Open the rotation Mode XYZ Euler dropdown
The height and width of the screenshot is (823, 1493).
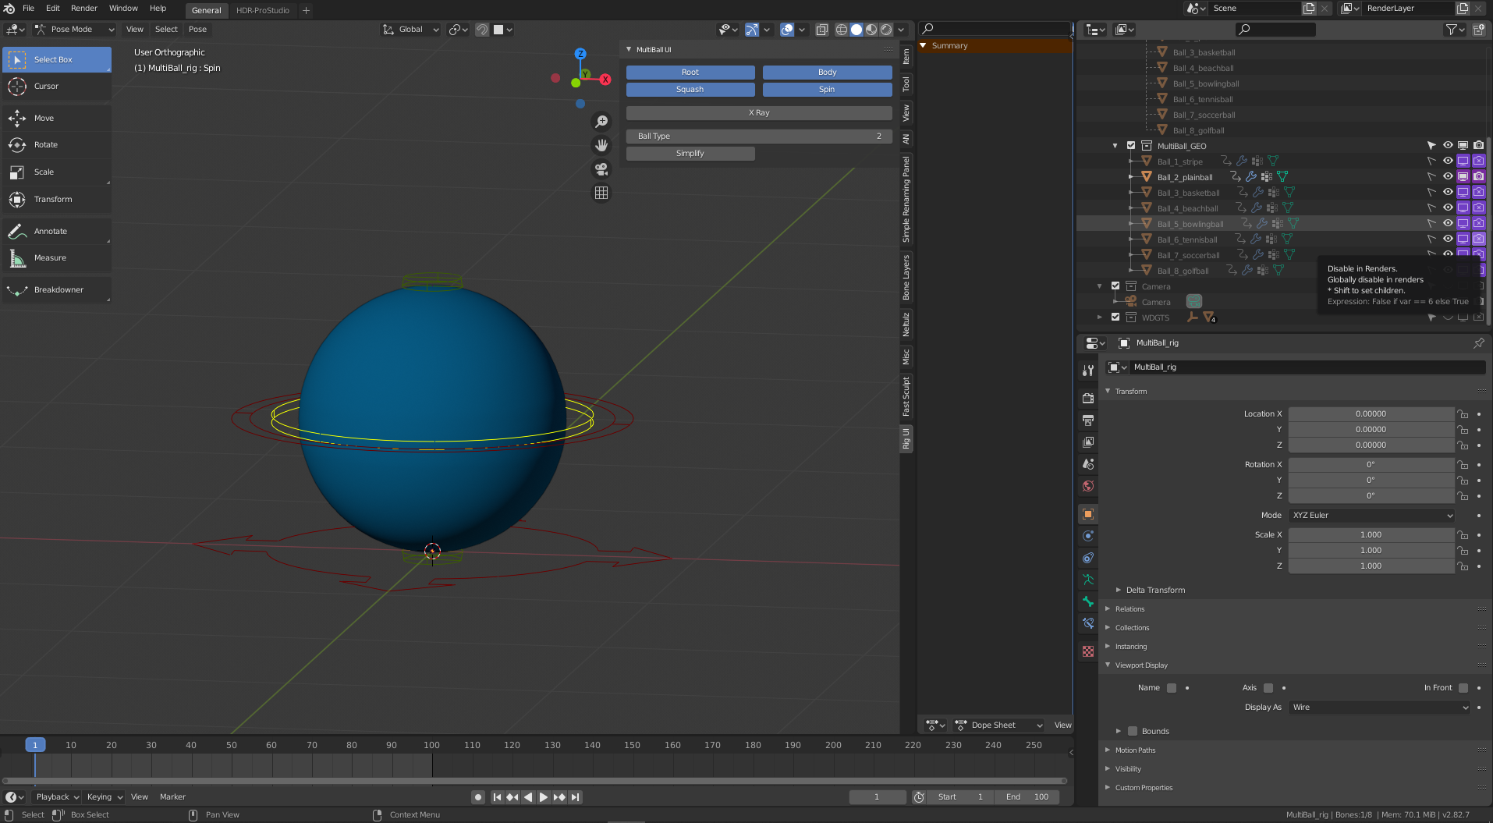click(1372, 516)
